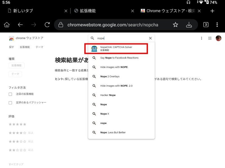
Task: Go back with the back arrow
Action: 20,25
